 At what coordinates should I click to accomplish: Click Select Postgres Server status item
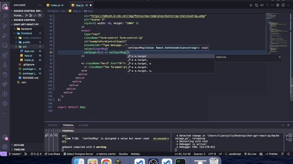pos(78,154)
